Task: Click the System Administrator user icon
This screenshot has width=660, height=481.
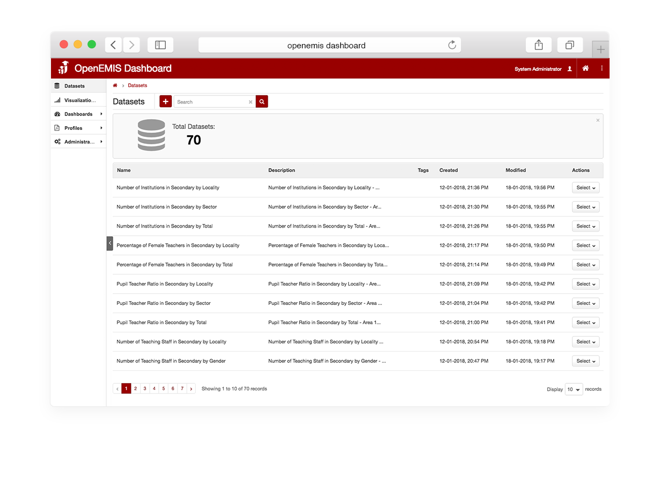Action: click(x=570, y=69)
